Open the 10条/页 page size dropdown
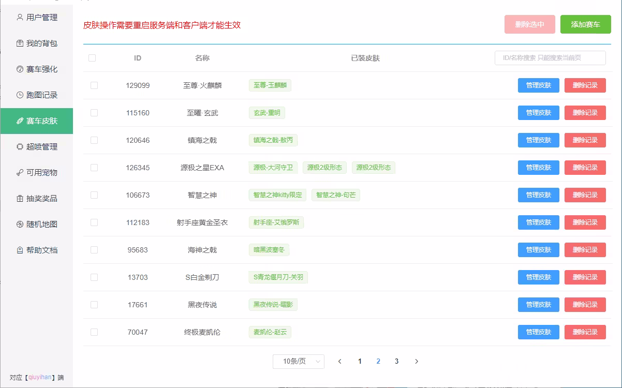The width and height of the screenshot is (622, 388). click(x=298, y=362)
